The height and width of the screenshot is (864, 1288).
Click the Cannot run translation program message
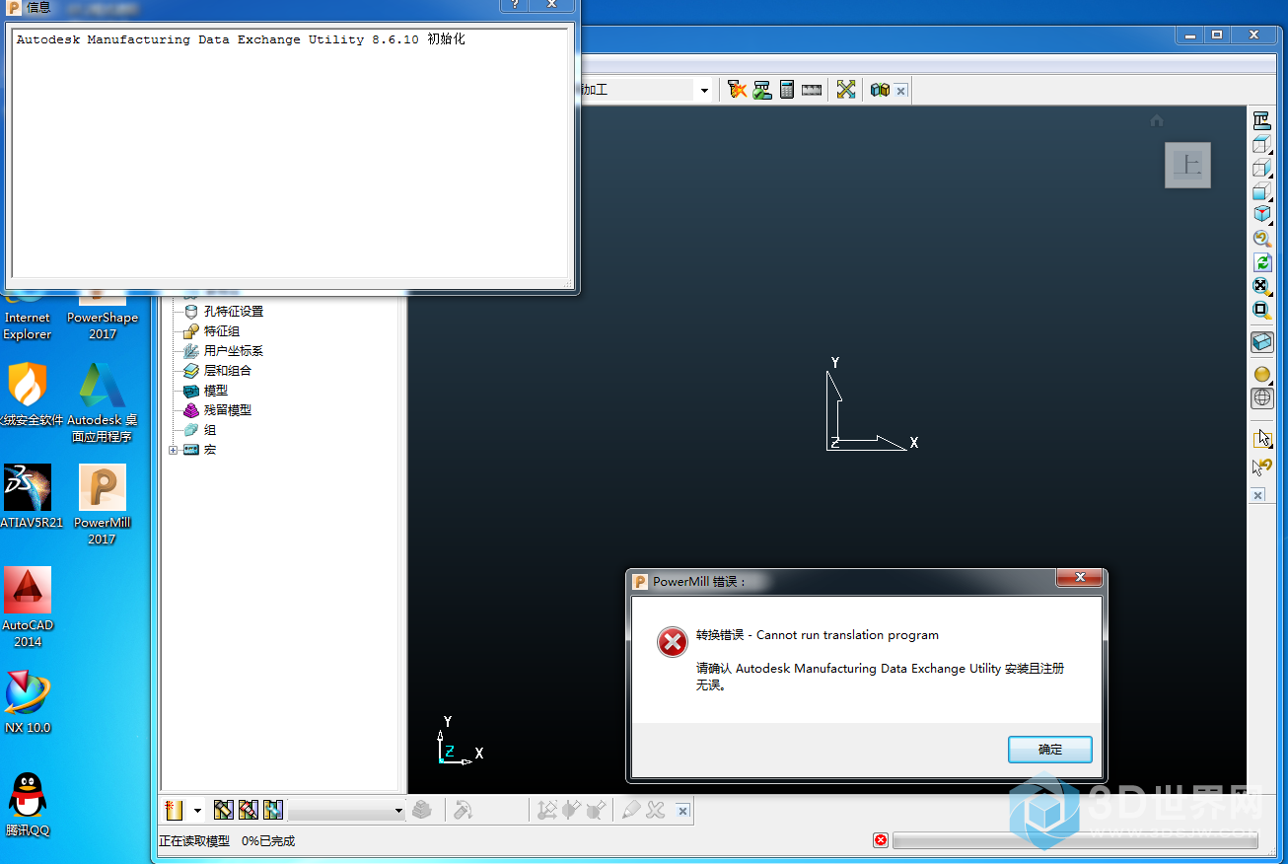818,635
